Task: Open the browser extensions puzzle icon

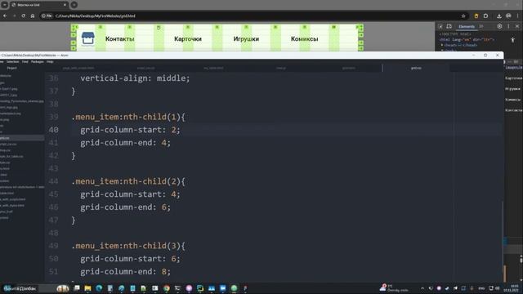Action: (485, 16)
